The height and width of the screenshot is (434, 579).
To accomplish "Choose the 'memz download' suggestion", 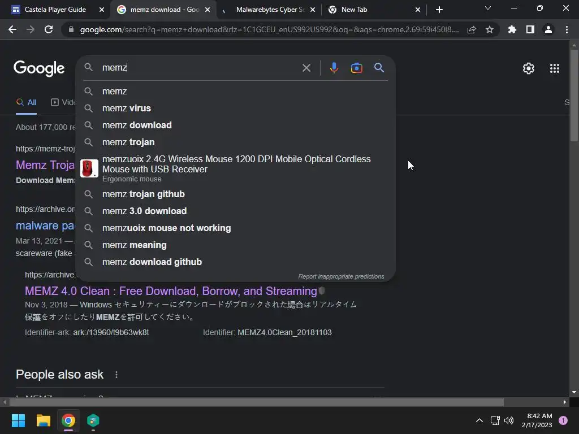I will (x=236, y=125).
